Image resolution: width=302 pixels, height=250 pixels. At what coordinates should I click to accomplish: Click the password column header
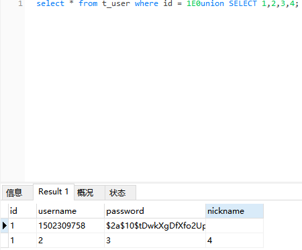155,211
